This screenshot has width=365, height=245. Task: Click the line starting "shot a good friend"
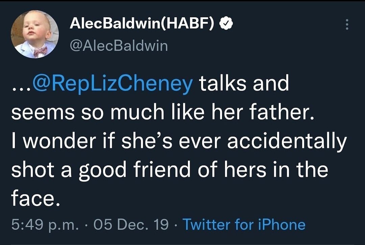170,170
